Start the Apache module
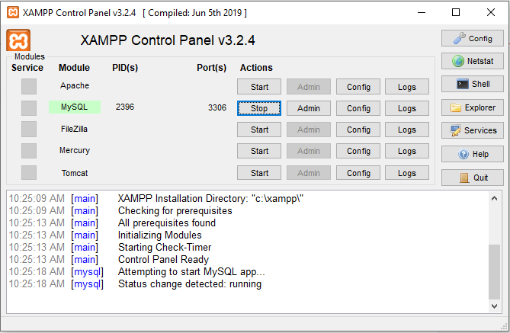Viewport: 510px width, 333px height. (x=259, y=87)
